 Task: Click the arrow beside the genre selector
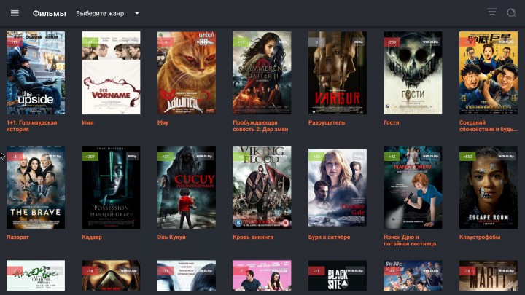coord(136,13)
